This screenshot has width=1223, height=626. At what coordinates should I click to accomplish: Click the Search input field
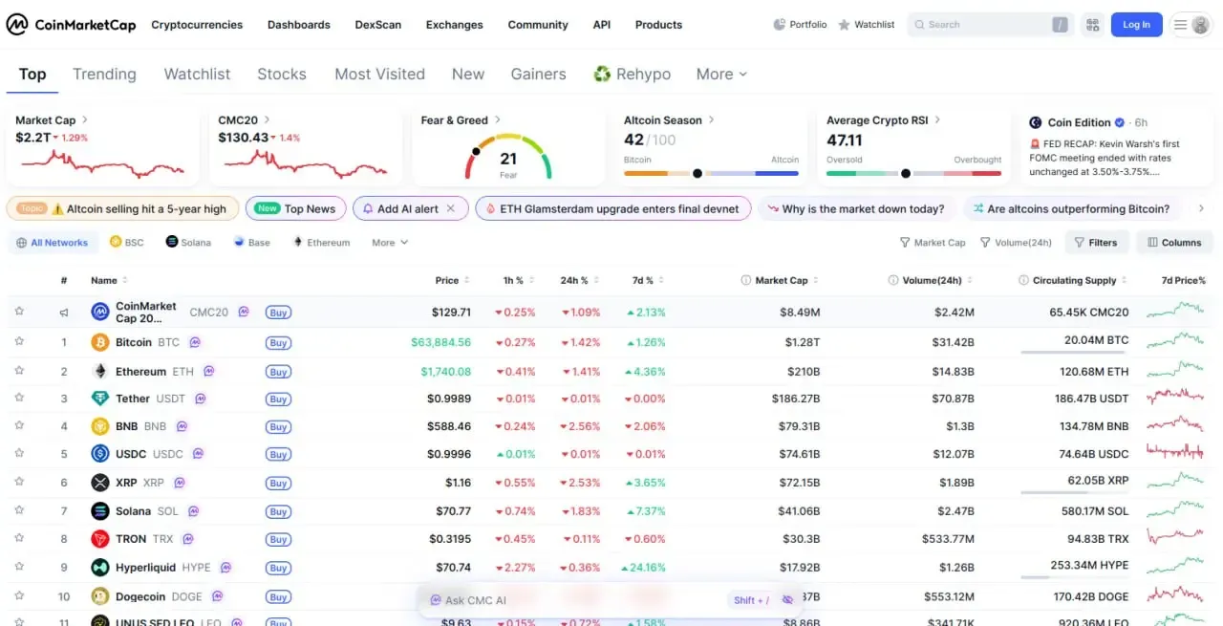[x=989, y=25]
